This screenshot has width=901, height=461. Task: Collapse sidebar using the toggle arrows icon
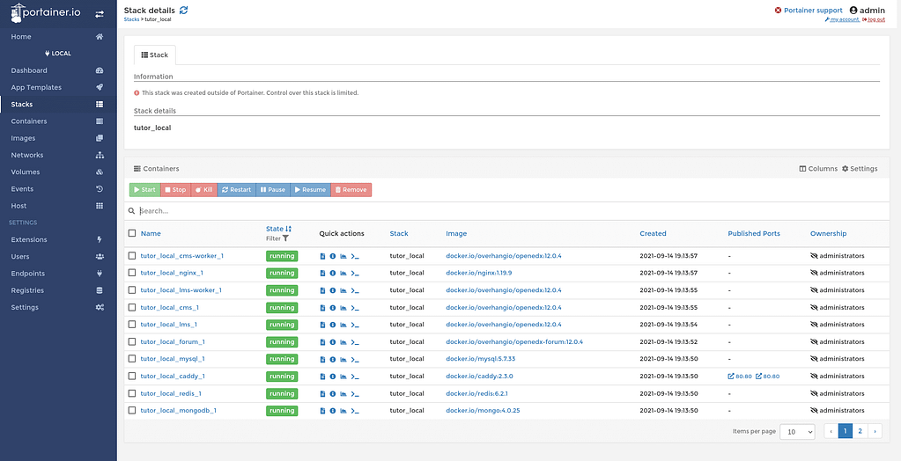click(100, 15)
